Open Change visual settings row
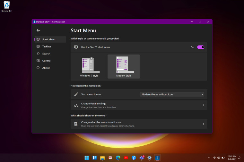Screen dimensions: 244x162 [139, 105]
